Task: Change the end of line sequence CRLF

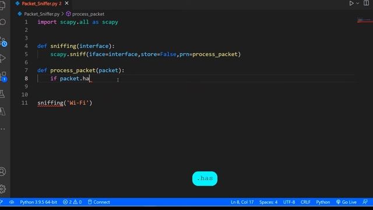Action: (x=305, y=202)
